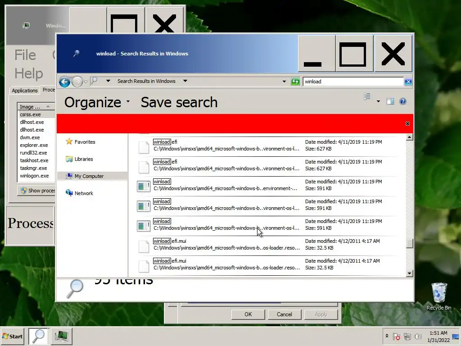
Task: Open File menu in Task Manager
Action: 25,55
